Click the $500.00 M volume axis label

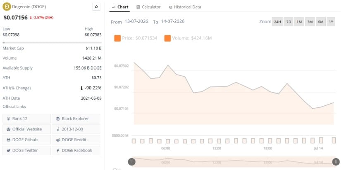tap(120, 135)
